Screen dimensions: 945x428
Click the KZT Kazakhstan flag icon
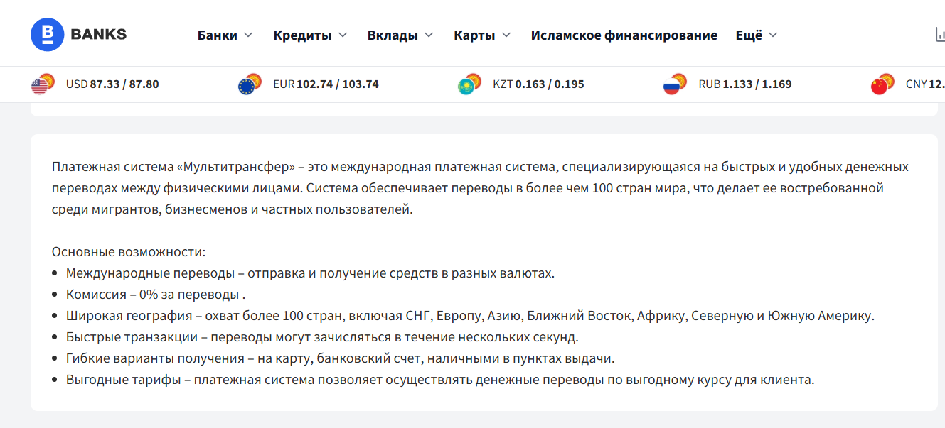click(x=466, y=86)
